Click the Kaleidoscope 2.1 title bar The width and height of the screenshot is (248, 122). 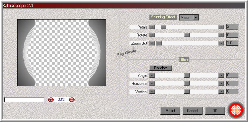[x=124, y=6]
